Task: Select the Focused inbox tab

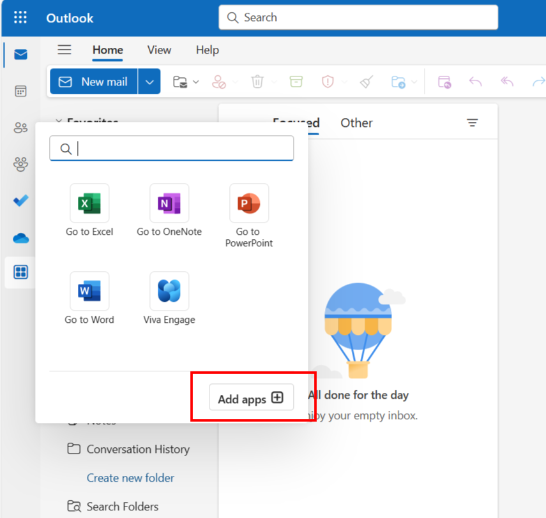Action: coord(296,123)
